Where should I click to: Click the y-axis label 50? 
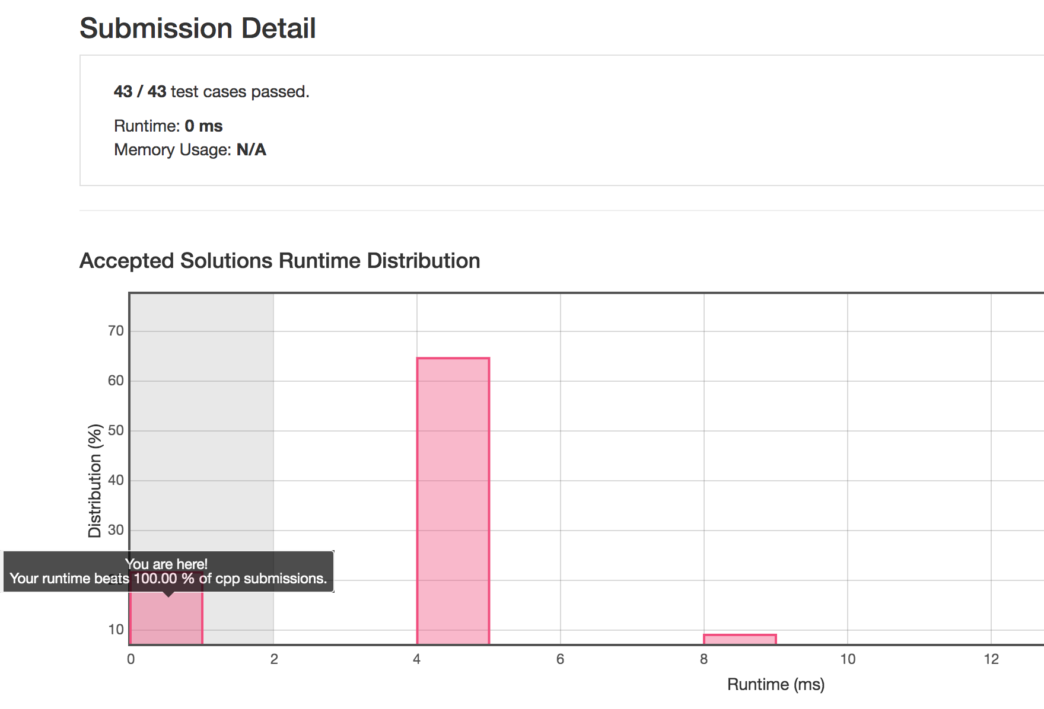(116, 430)
